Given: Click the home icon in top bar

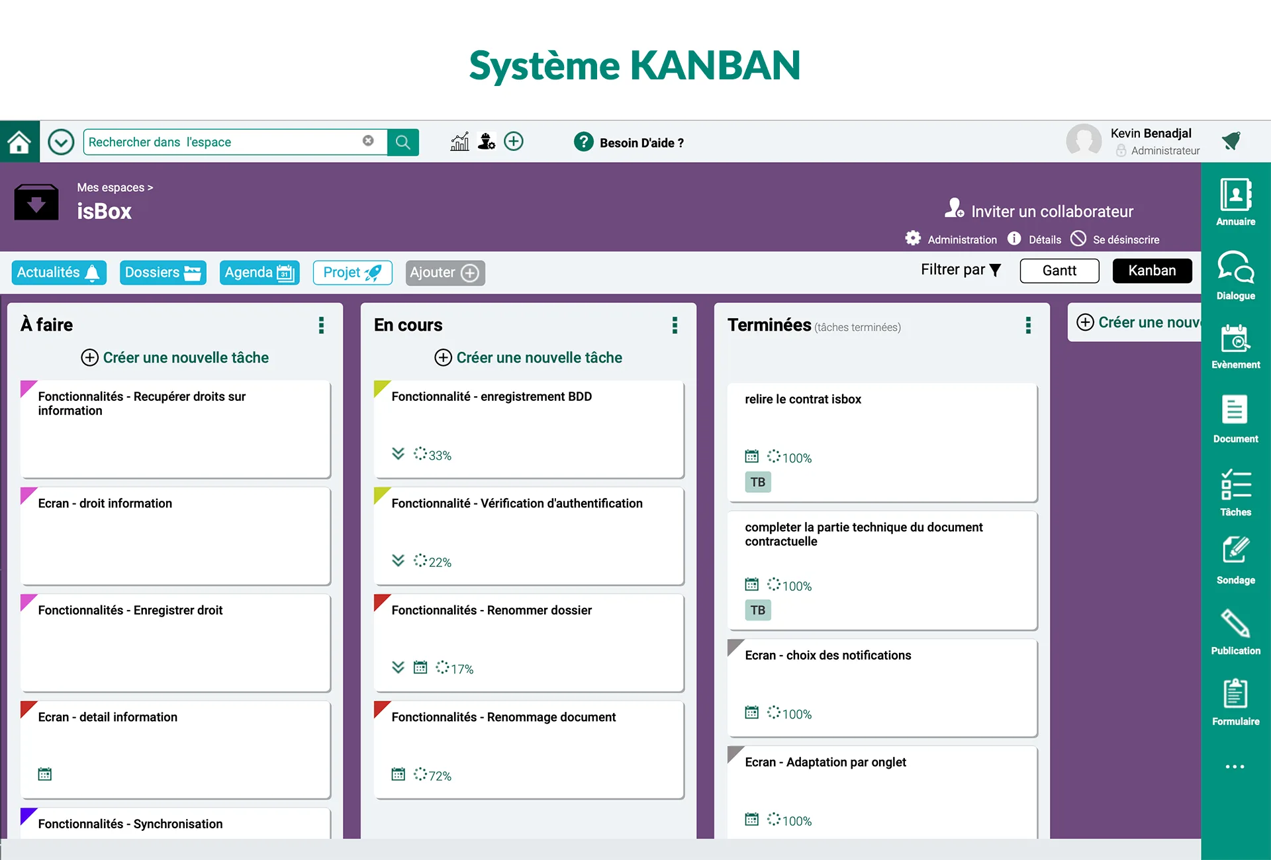Looking at the screenshot, I should click(19, 142).
